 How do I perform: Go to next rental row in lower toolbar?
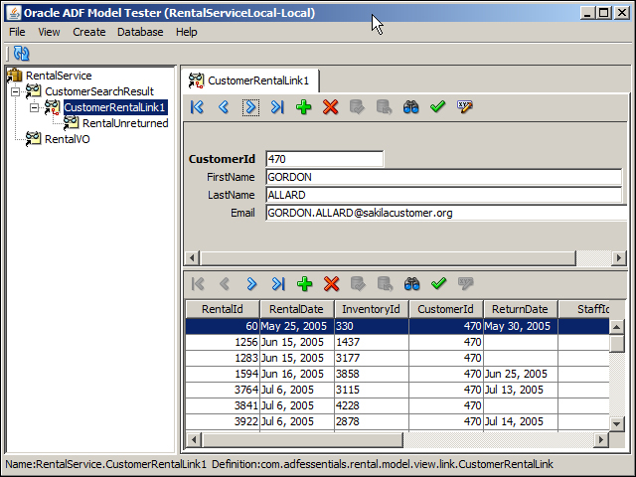(x=251, y=284)
